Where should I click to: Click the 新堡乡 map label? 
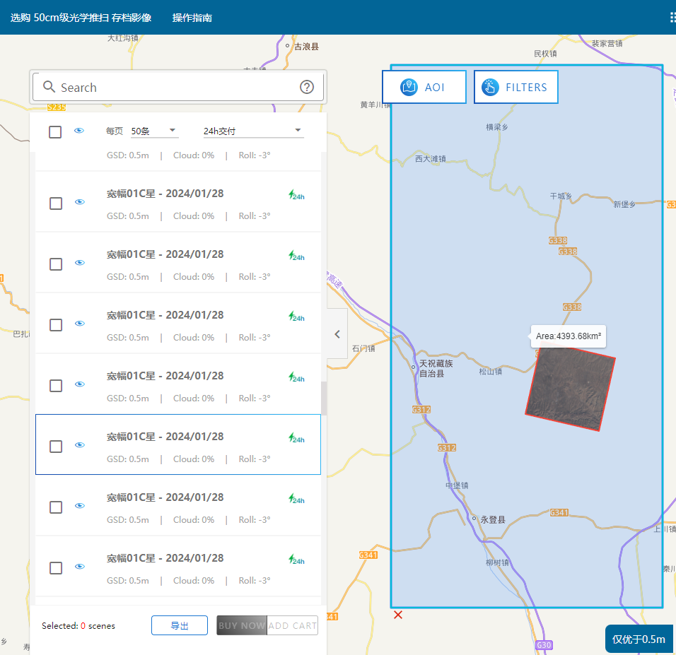pyautogui.click(x=624, y=204)
